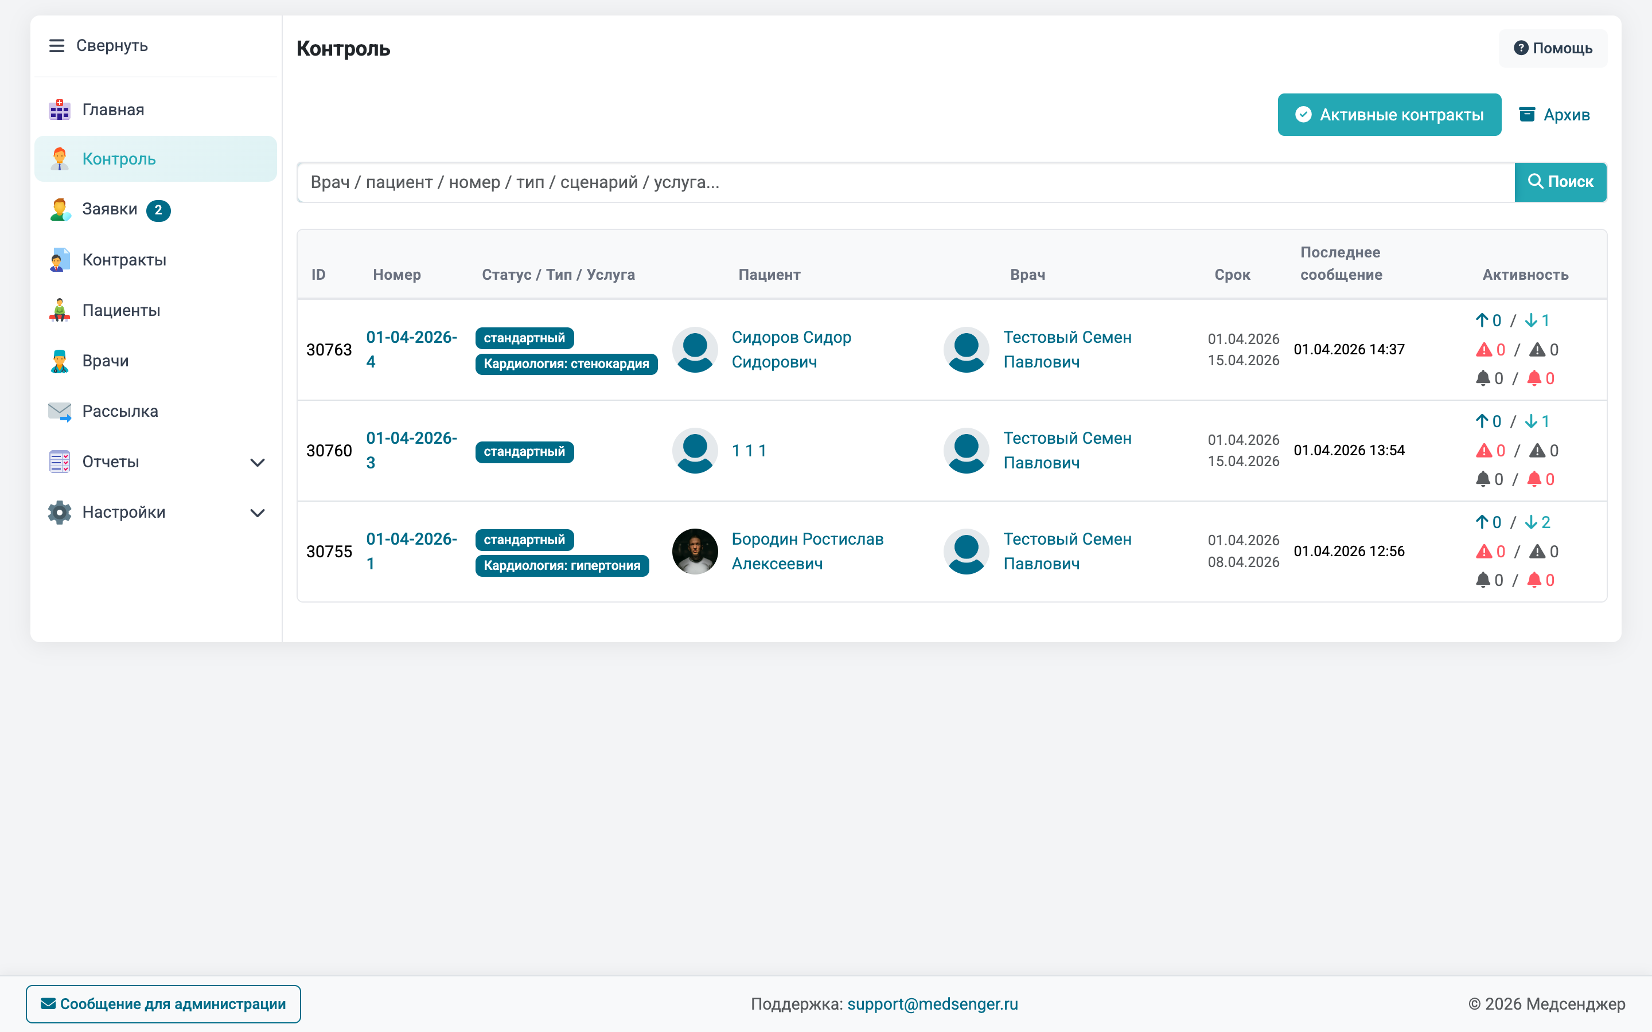1652x1032 pixels.
Task: Open support@medsenger.ru email link
Action: pos(932,1004)
